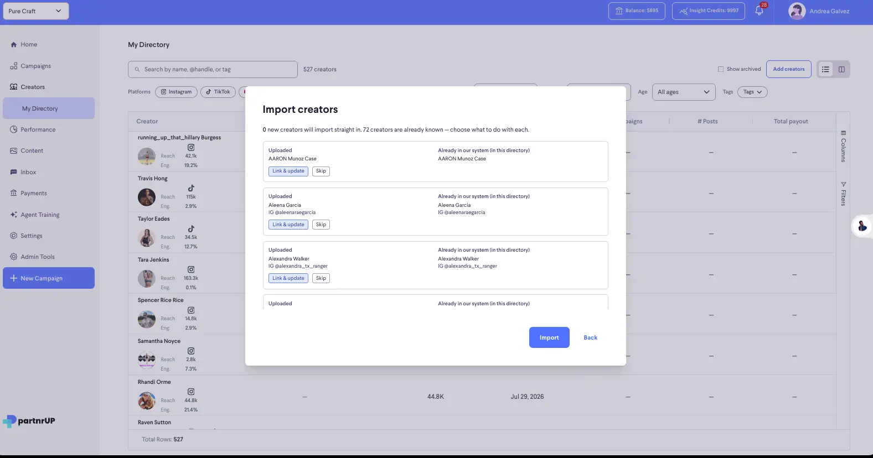
Task: Open the Pure Craft workspace dropdown
Action: click(x=36, y=11)
